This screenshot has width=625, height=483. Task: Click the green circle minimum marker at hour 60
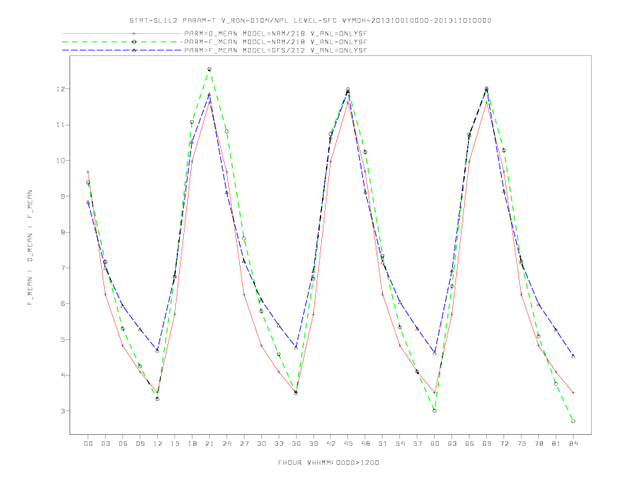pyautogui.click(x=435, y=410)
